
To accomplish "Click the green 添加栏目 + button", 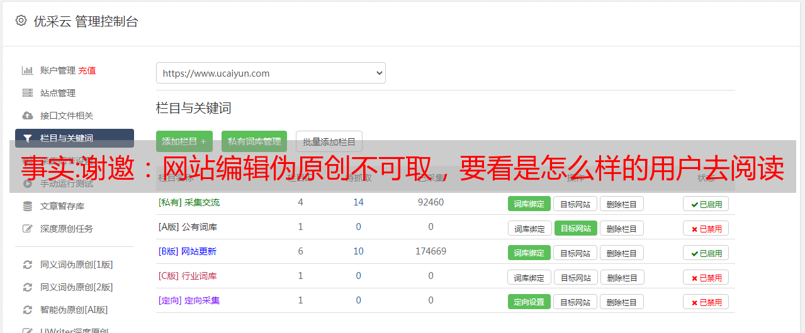I will click(x=184, y=141).
